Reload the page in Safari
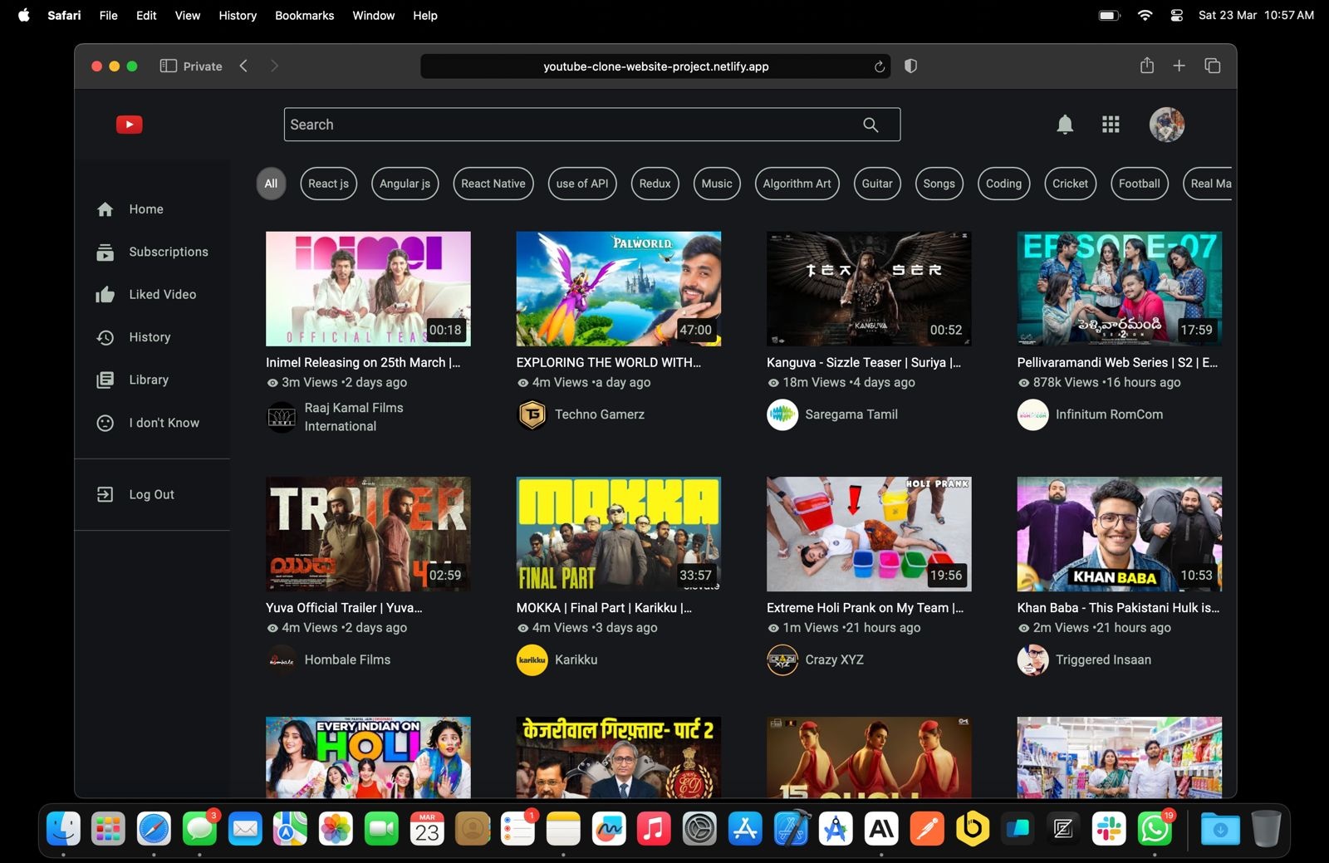This screenshot has width=1329, height=863. (879, 66)
